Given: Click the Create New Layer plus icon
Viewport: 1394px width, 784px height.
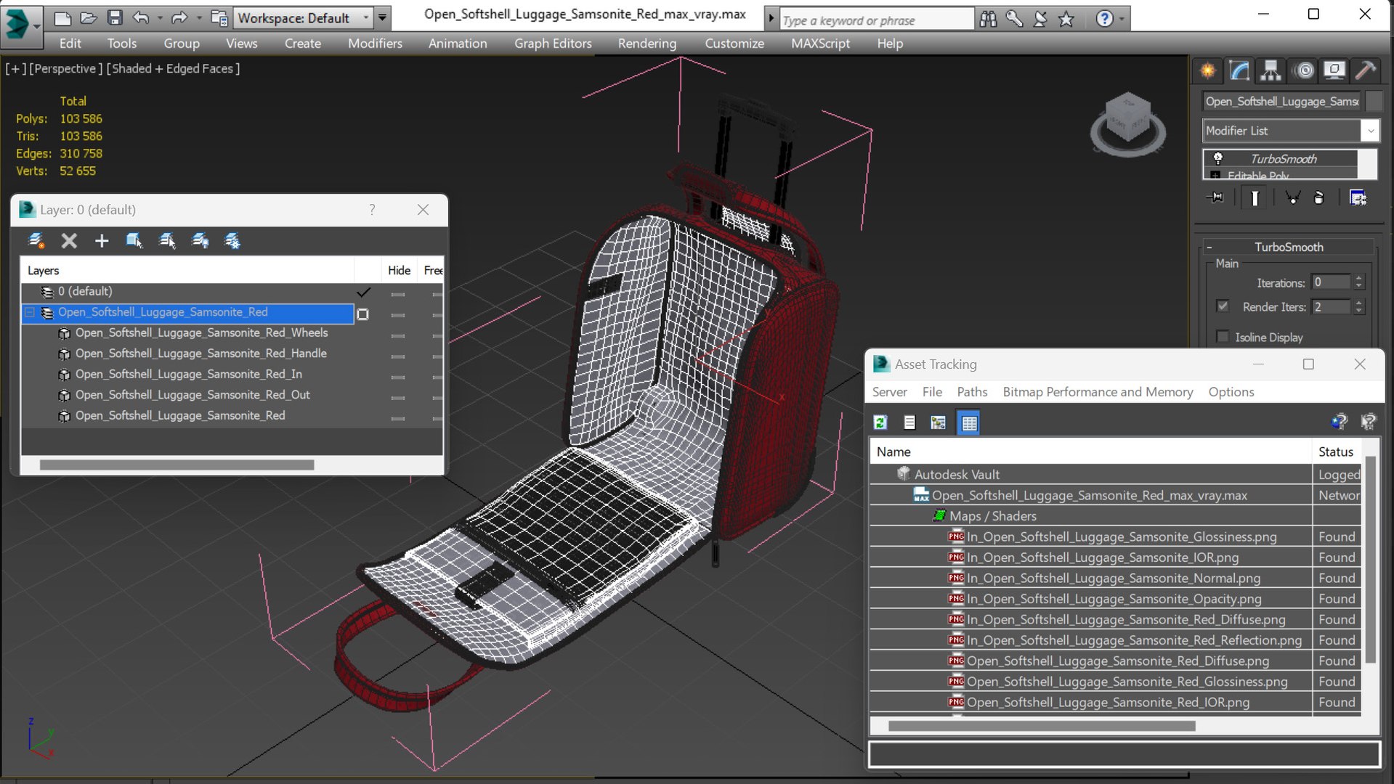Looking at the screenshot, I should [102, 241].
